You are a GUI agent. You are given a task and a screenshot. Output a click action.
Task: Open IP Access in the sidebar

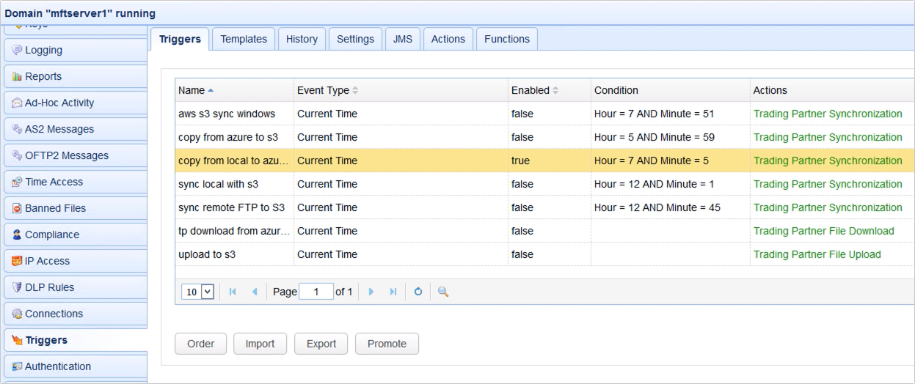pos(47,261)
